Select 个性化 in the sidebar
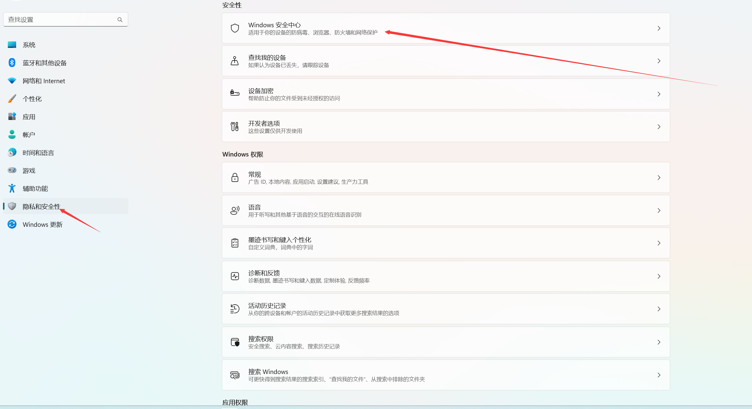The image size is (752, 409). pos(66,99)
